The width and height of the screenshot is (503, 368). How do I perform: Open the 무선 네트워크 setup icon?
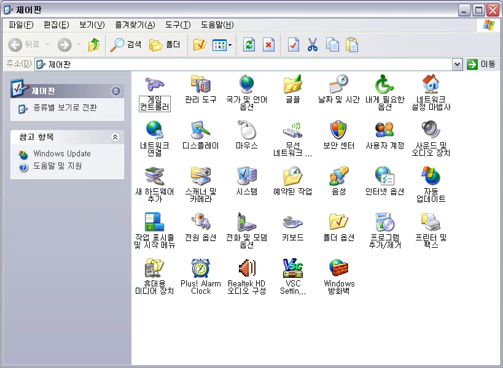tap(293, 131)
